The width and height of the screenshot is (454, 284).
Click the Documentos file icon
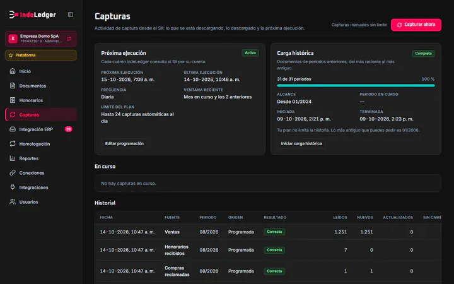tap(13, 85)
